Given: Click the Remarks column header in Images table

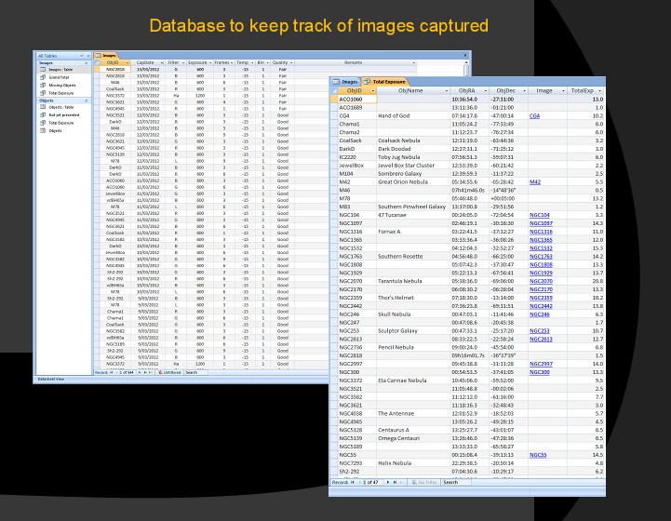Looking at the screenshot, I should (x=356, y=63).
